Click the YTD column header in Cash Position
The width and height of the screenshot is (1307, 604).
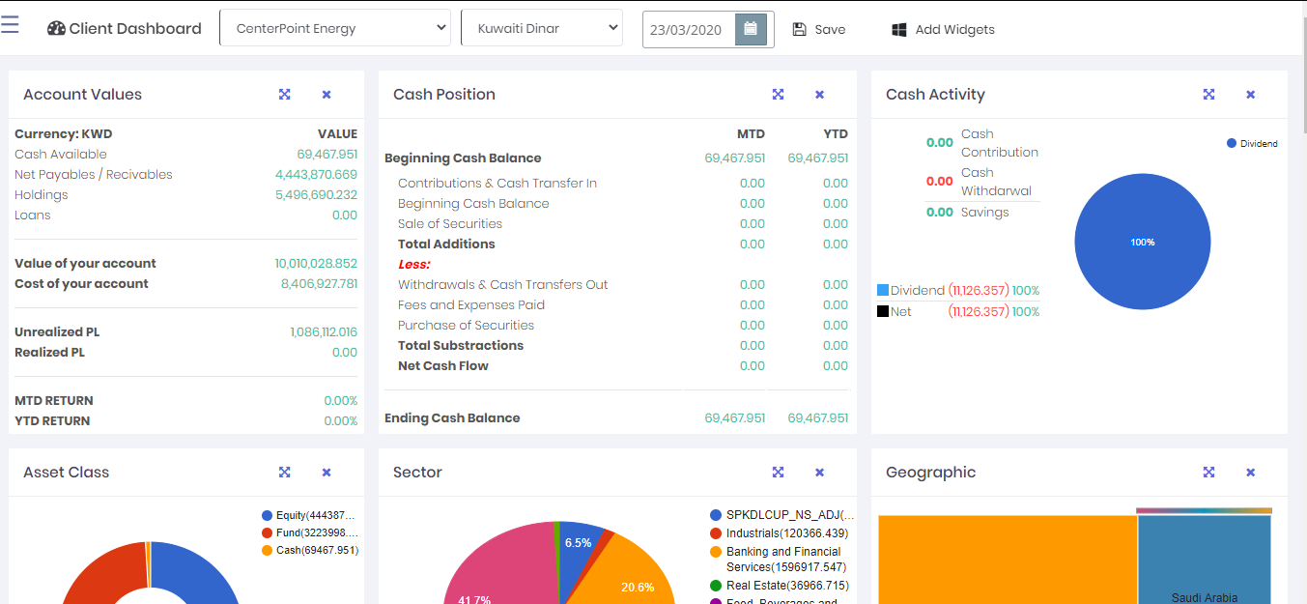(x=836, y=134)
